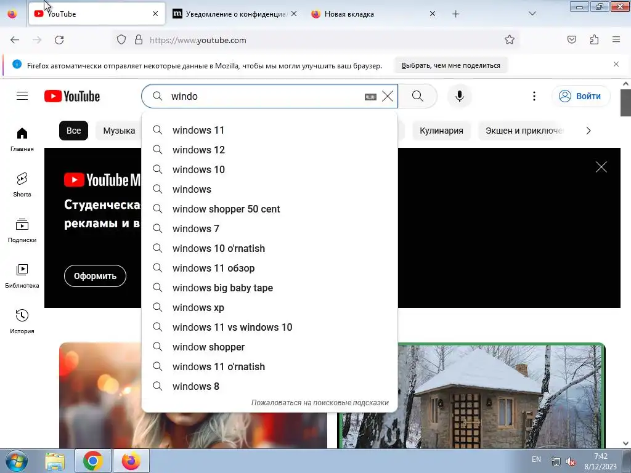Choose suggestion "windows 12"
This screenshot has height=473, width=631.
coord(270,150)
